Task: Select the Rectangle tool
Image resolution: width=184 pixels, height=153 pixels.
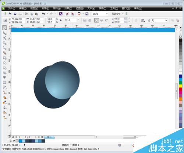Action: [5, 58]
